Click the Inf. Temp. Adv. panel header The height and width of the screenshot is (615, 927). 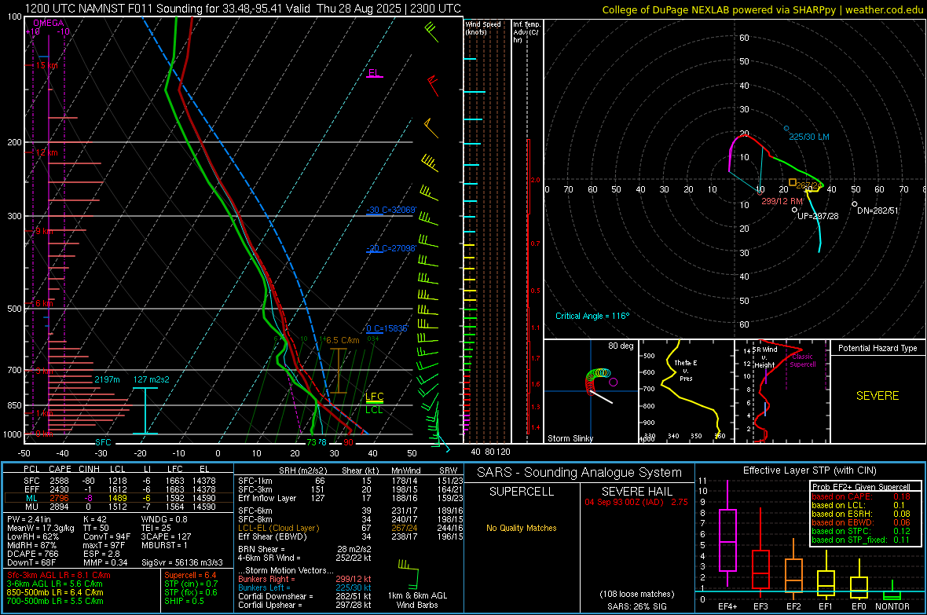tap(526, 32)
